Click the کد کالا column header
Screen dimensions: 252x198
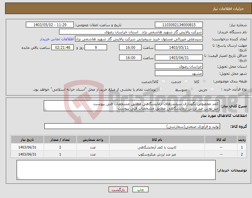coord(221,140)
